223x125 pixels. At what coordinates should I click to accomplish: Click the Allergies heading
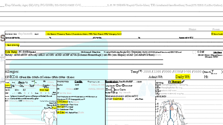(x=12, y=71)
